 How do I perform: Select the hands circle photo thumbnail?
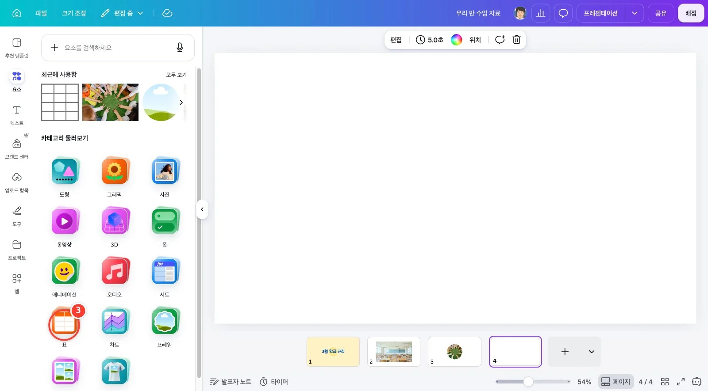click(110, 102)
